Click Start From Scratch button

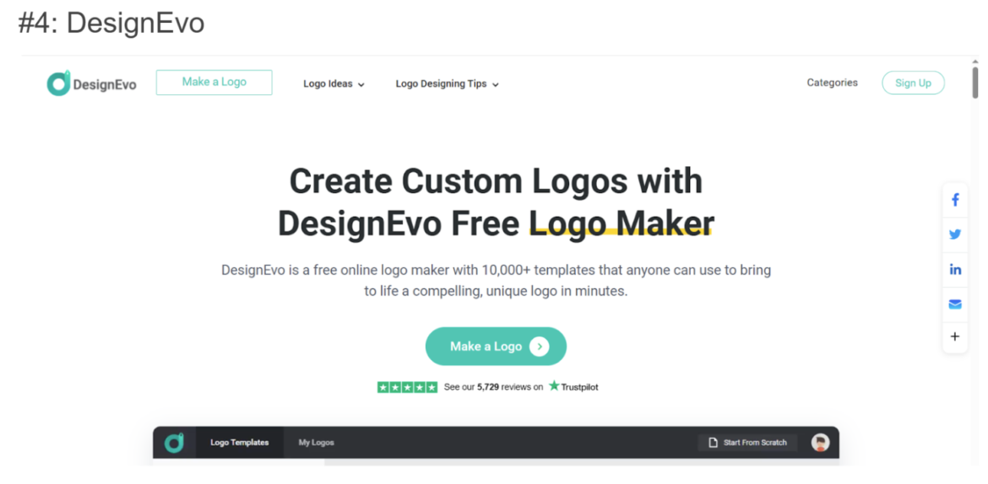coord(747,443)
